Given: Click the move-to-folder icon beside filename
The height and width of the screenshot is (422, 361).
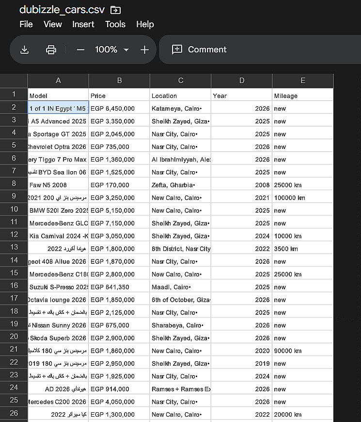Looking at the screenshot, I should [x=115, y=10].
